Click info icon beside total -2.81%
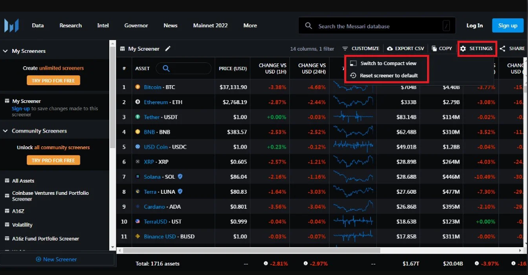 click(266, 263)
